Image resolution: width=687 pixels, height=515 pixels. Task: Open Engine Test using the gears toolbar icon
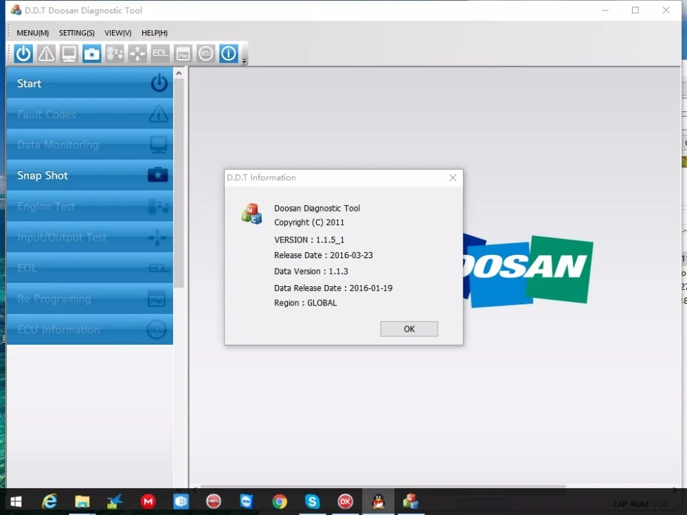pos(114,53)
